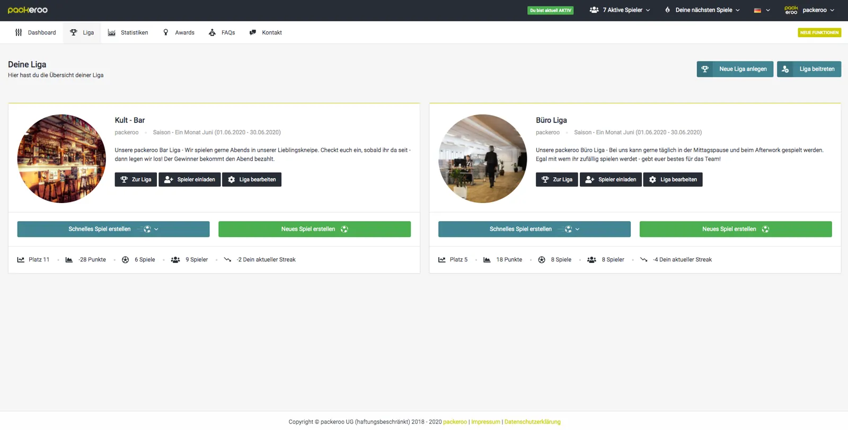Expand Schnelles Spiel erstellen in Kult - Bar
This screenshot has width=848, height=430.
click(x=113, y=229)
